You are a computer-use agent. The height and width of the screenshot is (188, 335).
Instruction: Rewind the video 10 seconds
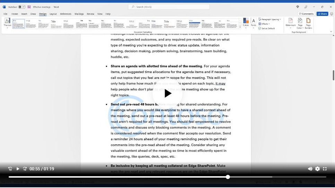(x=10, y=169)
